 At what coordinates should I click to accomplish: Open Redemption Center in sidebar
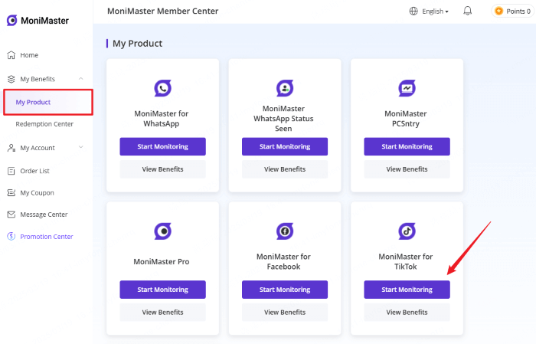[x=44, y=124]
